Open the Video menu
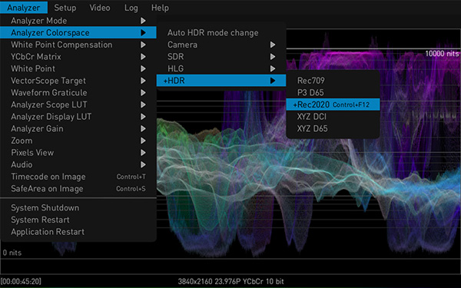 click(x=100, y=8)
